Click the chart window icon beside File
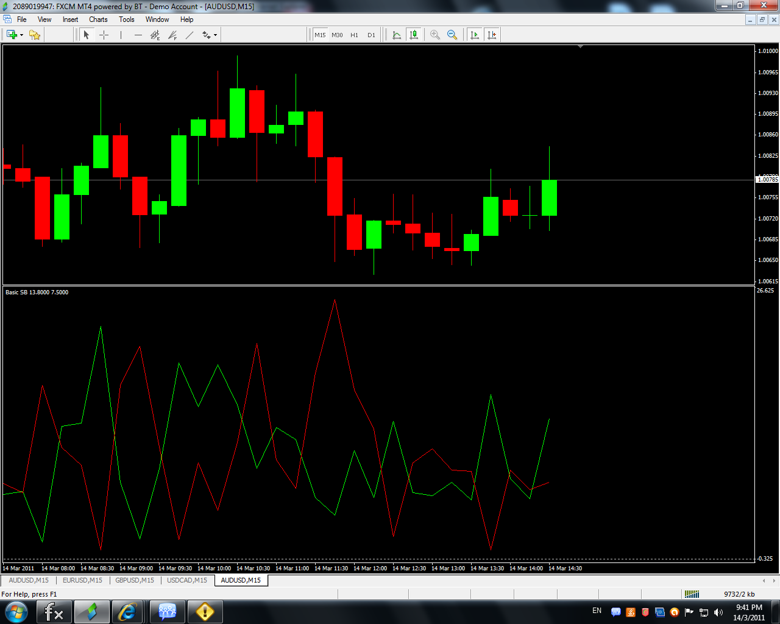The width and height of the screenshot is (780, 624). [x=7, y=19]
